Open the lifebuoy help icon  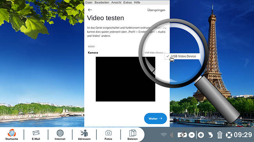click(229, 135)
